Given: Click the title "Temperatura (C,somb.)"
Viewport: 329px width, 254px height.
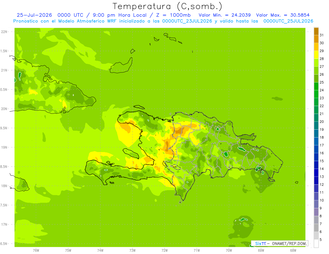Looking at the screenshot, I should point(167,6).
